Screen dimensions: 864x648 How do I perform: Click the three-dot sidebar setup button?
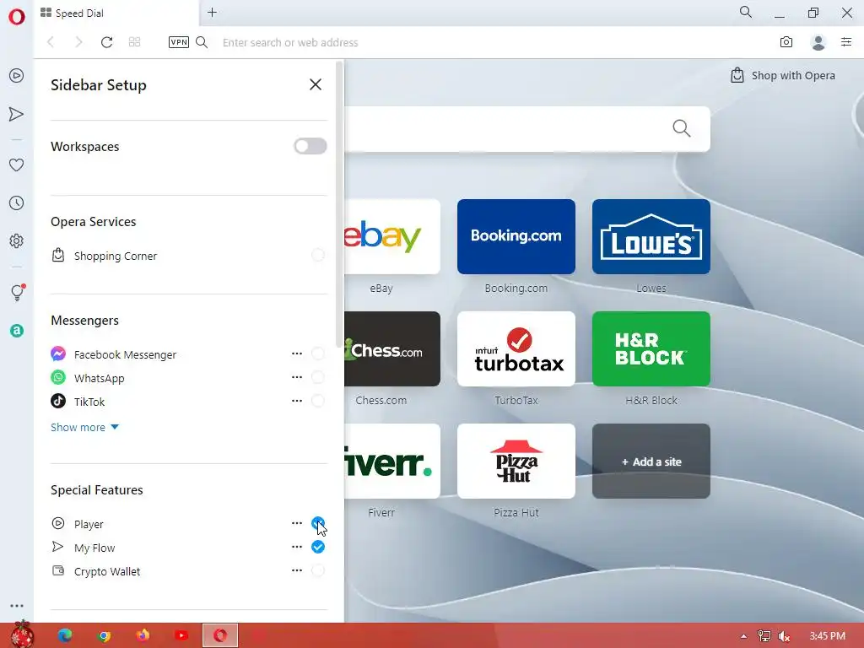(x=17, y=606)
